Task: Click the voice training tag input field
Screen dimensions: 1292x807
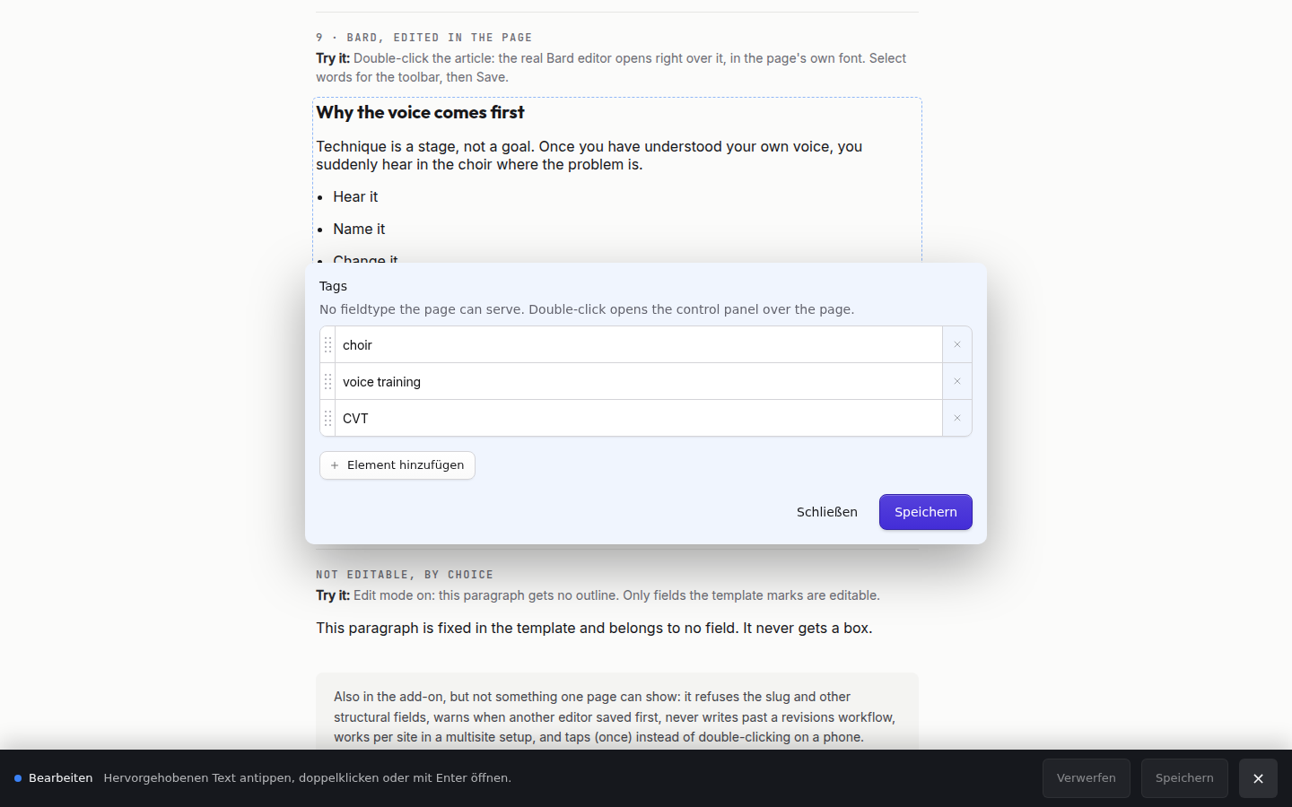Action: coord(639,381)
